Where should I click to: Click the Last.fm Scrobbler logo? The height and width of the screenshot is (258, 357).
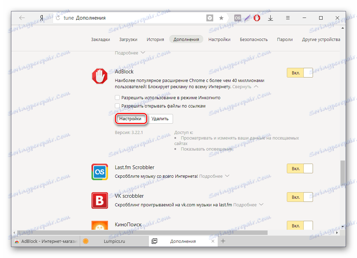[100, 172]
